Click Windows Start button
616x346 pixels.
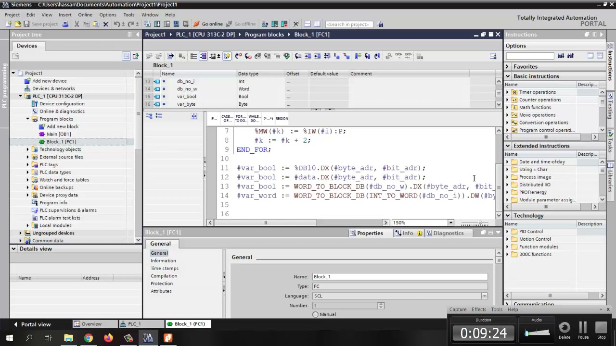tap(9, 338)
